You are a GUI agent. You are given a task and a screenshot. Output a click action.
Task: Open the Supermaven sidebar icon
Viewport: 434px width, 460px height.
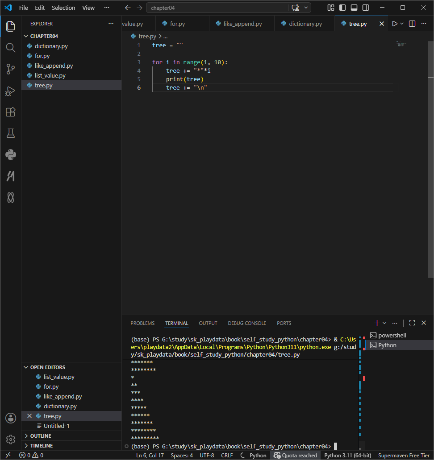pyautogui.click(x=11, y=177)
